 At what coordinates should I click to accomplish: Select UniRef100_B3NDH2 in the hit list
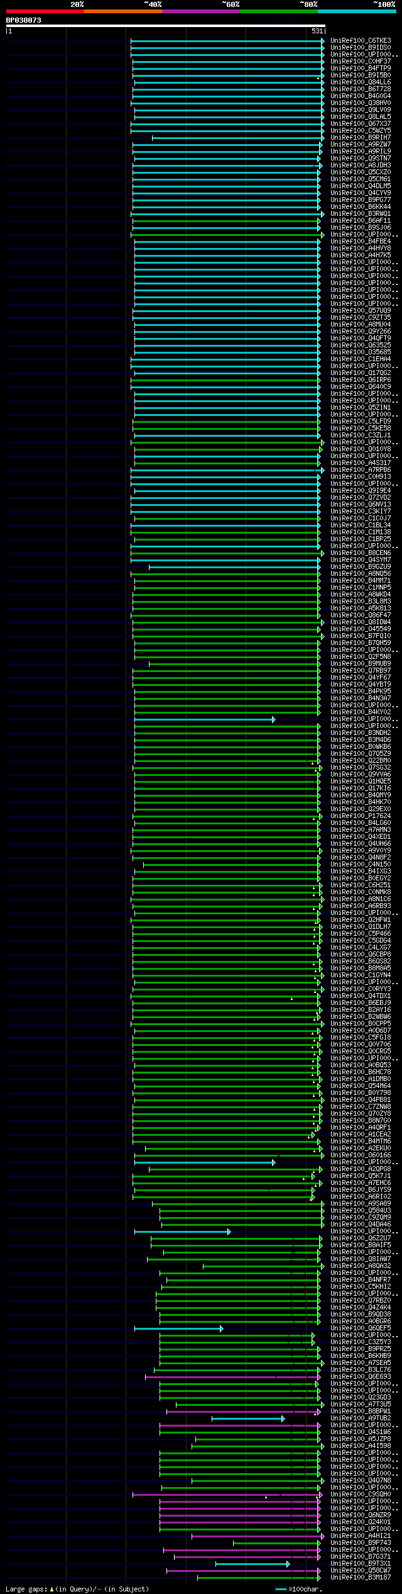click(361, 733)
